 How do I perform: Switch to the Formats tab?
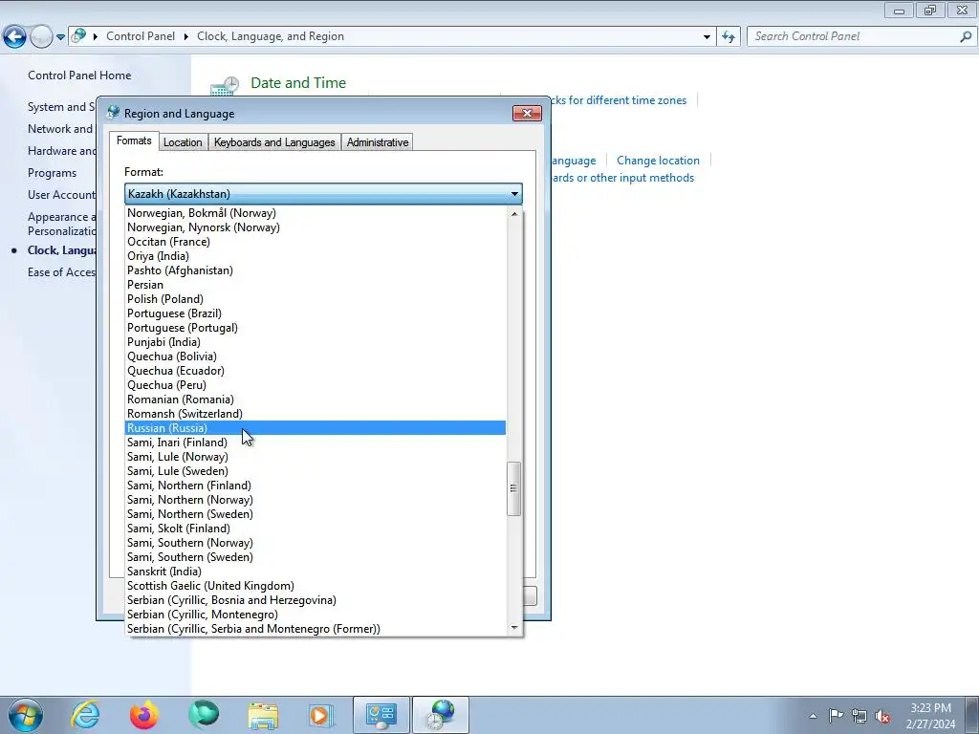click(x=134, y=141)
